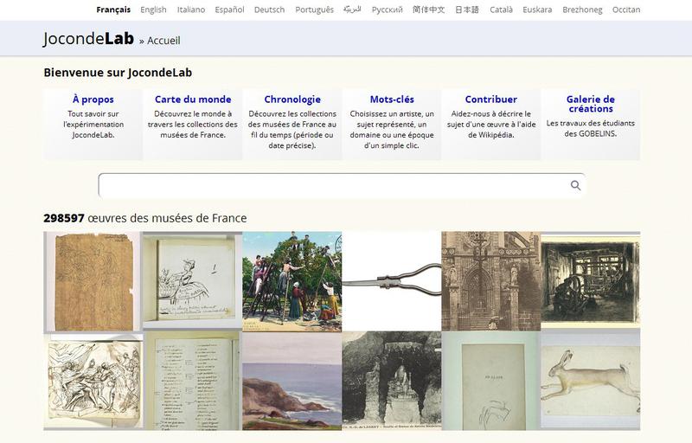Switch language to Italiano
This screenshot has width=692, height=443.
191,10
